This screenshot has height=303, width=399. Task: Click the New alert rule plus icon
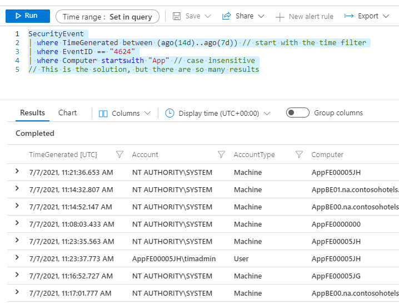coord(280,17)
